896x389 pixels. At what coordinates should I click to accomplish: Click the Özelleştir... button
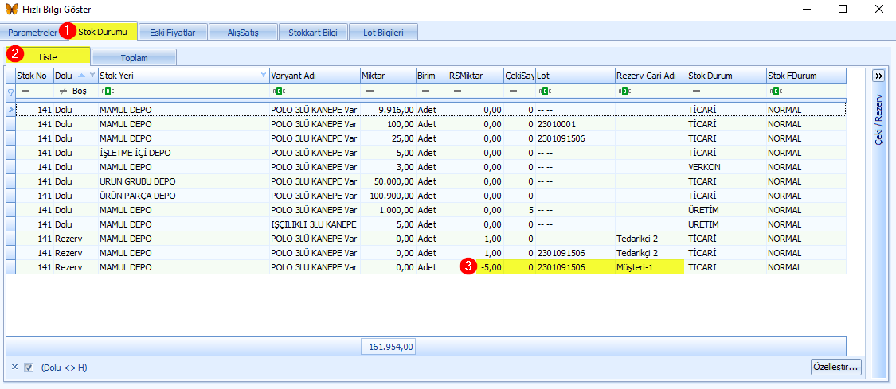point(836,368)
